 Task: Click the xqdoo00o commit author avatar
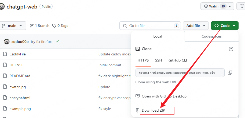coord(7,42)
